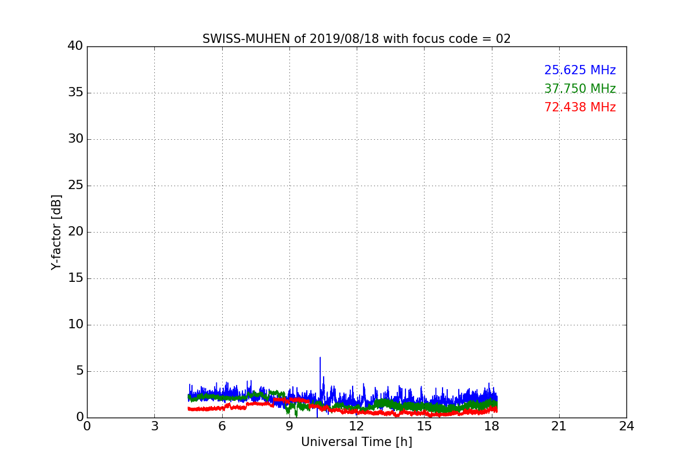Click the x-axis tick label 12
696x464 pixels.
tap(357, 426)
